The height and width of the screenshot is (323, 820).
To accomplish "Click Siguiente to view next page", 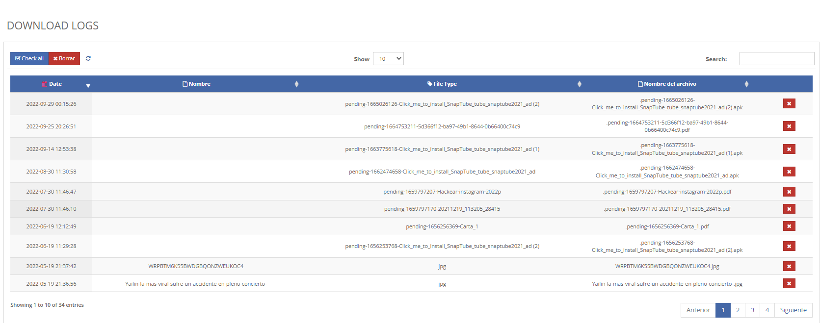I will pyautogui.click(x=793, y=310).
